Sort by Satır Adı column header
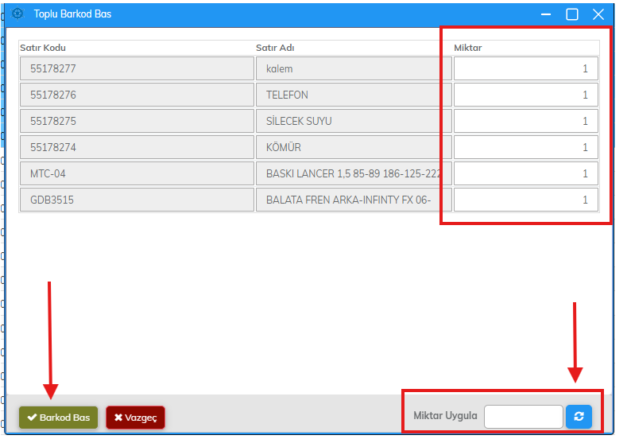This screenshot has width=631, height=443. [275, 48]
